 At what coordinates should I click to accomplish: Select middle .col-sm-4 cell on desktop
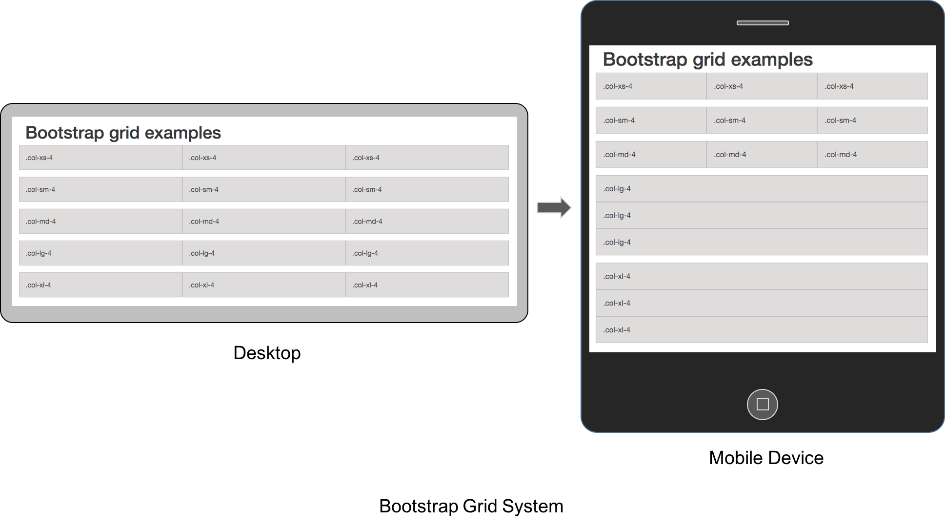click(264, 189)
